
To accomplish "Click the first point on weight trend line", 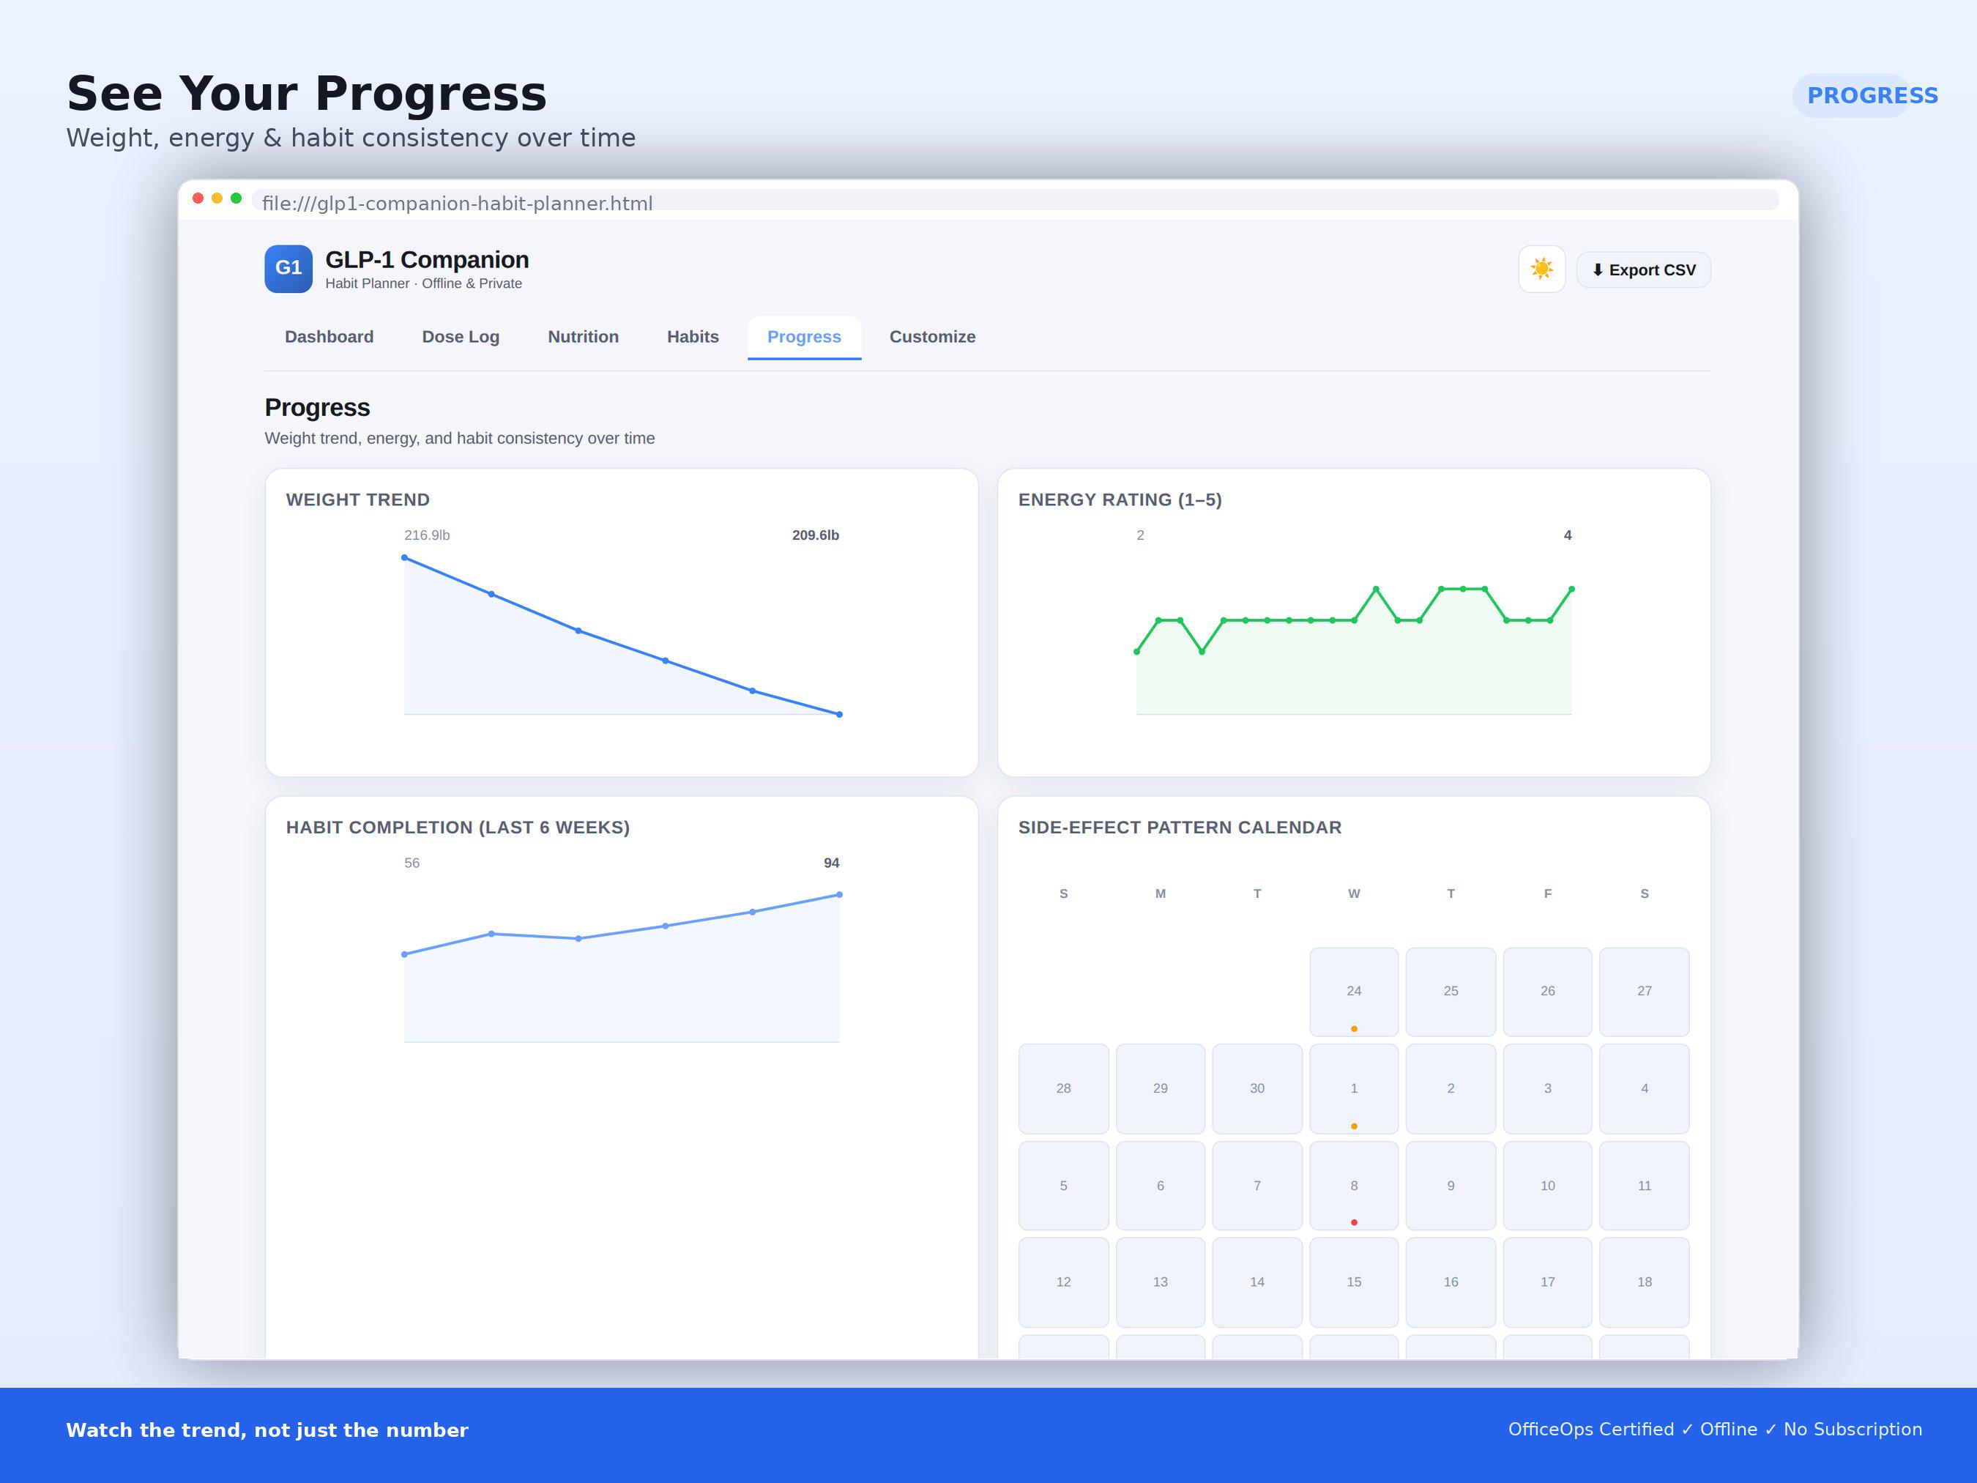I will point(405,558).
